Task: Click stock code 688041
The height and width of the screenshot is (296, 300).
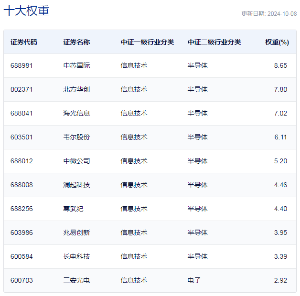Action: (x=21, y=113)
